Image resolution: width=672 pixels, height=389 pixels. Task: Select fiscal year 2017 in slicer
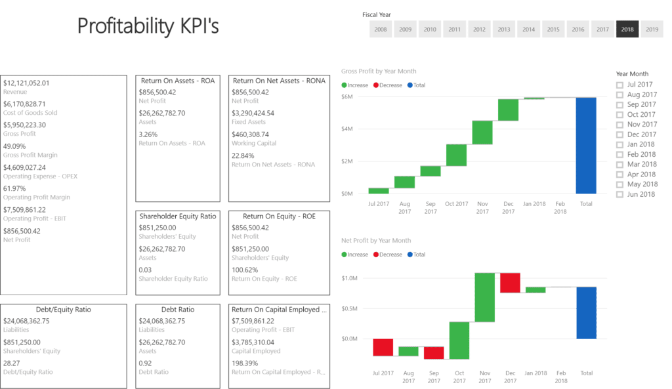pos(602,30)
